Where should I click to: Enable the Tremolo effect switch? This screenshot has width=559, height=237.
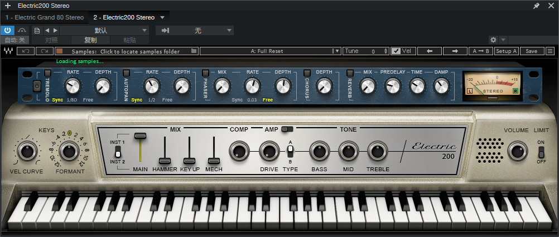tap(47, 72)
